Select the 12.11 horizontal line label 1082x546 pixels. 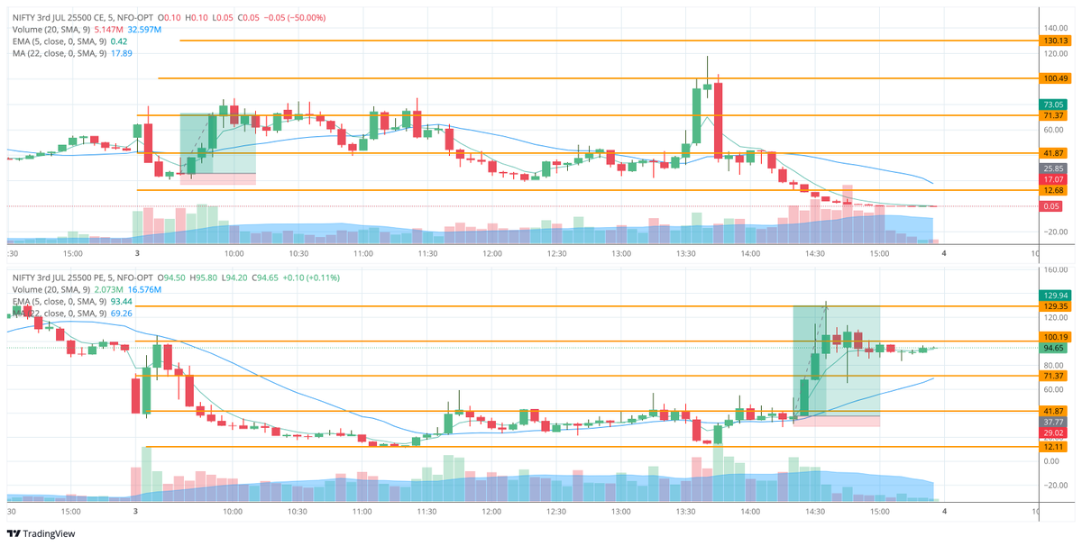pos(1052,447)
